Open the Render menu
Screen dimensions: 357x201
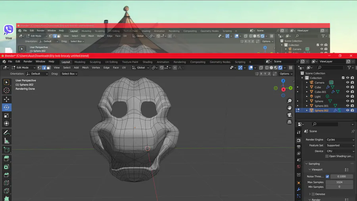(28, 62)
